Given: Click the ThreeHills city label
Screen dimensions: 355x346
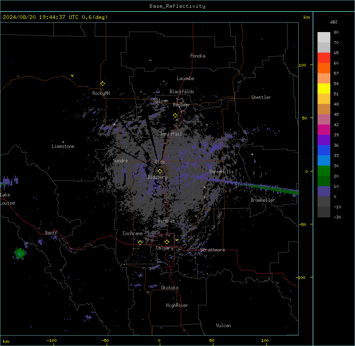Looking at the screenshot, I should 221,172.
